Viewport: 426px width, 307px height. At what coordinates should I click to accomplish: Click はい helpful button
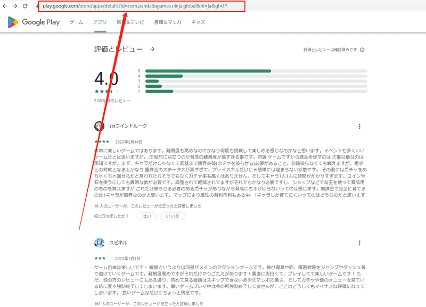pyautogui.click(x=147, y=217)
